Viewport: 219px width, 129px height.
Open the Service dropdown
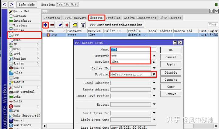click(154, 62)
